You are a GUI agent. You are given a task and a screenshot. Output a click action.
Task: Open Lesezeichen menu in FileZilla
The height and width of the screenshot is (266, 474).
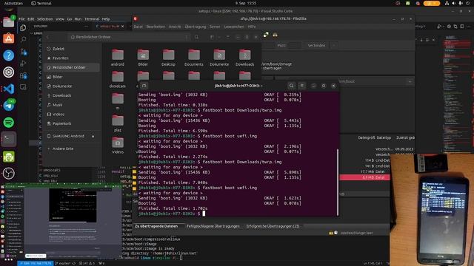click(234, 27)
